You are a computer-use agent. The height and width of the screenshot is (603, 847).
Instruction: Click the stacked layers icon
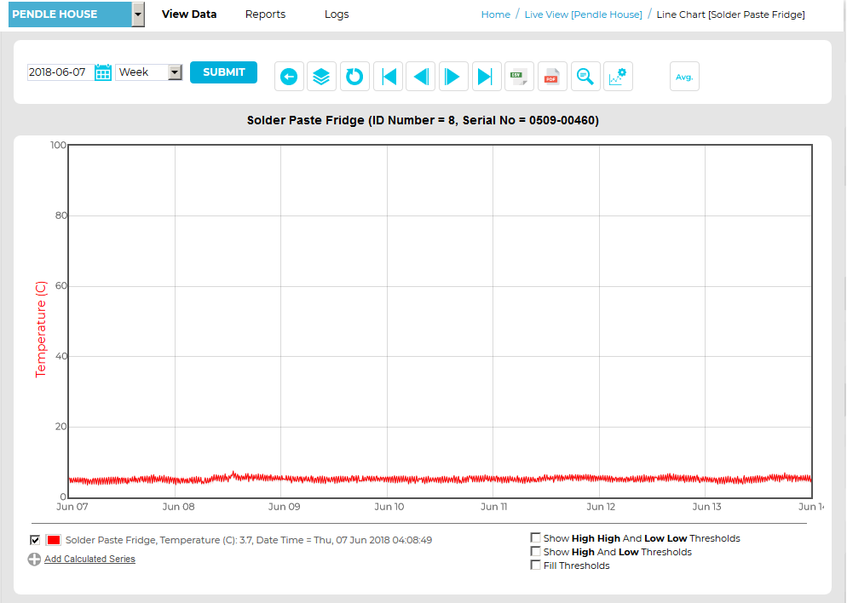pyautogui.click(x=321, y=77)
